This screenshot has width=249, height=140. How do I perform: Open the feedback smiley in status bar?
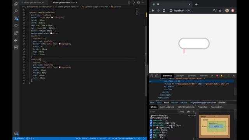point(139,138)
